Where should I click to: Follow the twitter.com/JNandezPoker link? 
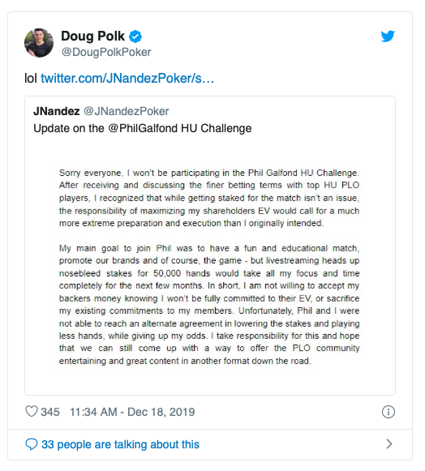(127, 78)
